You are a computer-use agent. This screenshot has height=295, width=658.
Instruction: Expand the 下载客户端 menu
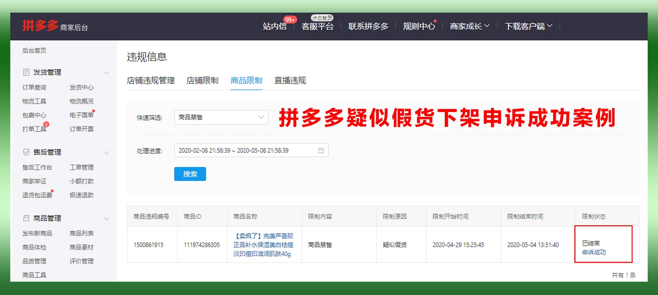[x=529, y=26]
